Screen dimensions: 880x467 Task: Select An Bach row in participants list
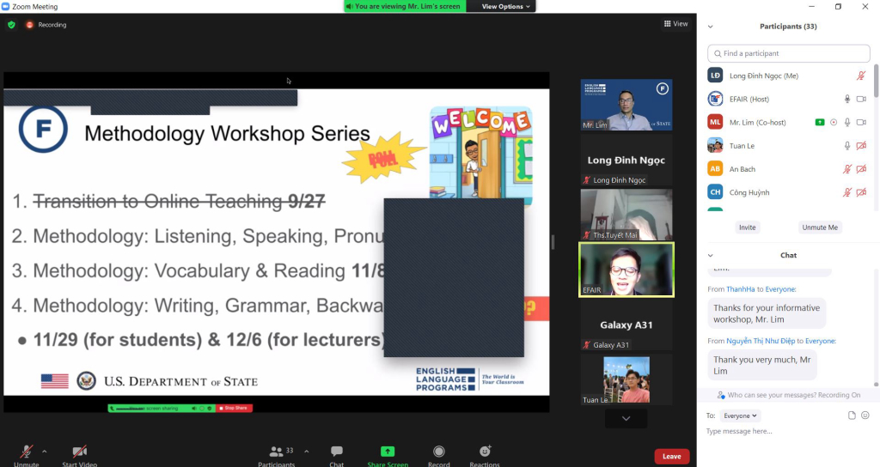click(x=787, y=169)
